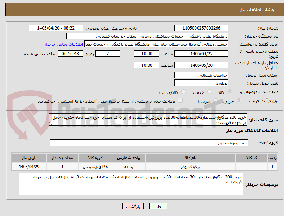Click the page header جزئیات اطلاعات نیاز
The image size is (284, 216).
pyautogui.click(x=257, y=10)
